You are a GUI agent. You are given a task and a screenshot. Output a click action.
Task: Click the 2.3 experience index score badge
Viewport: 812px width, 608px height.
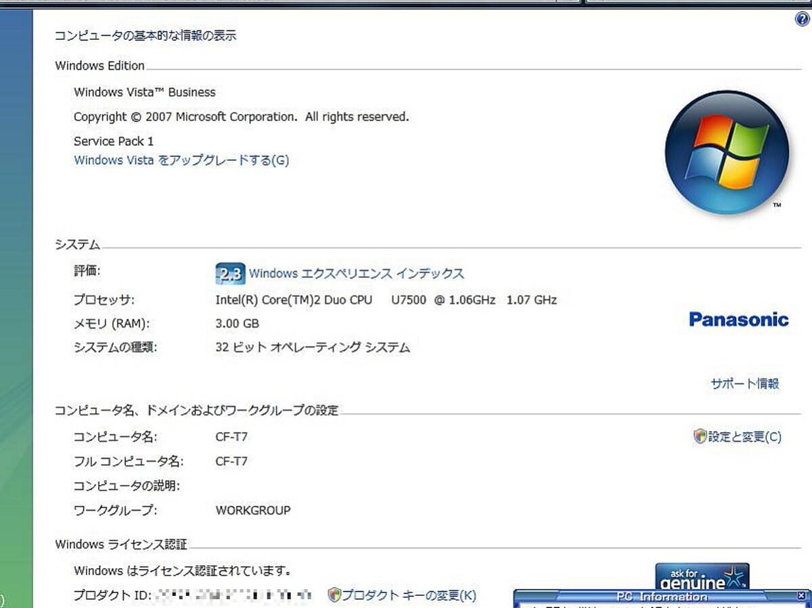point(230,274)
